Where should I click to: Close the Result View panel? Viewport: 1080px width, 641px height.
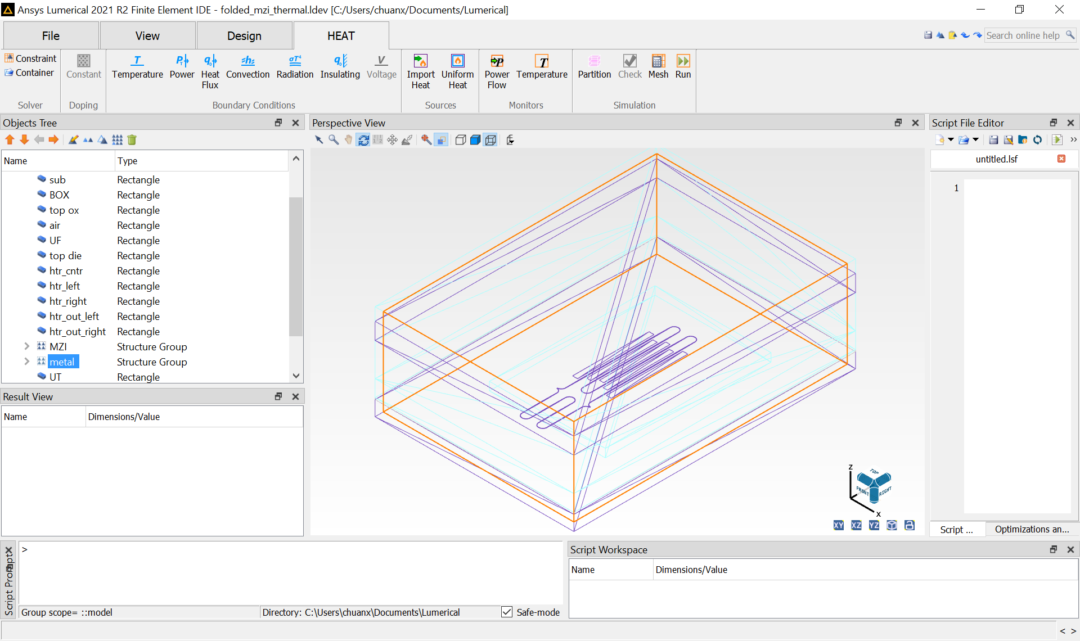[295, 396]
